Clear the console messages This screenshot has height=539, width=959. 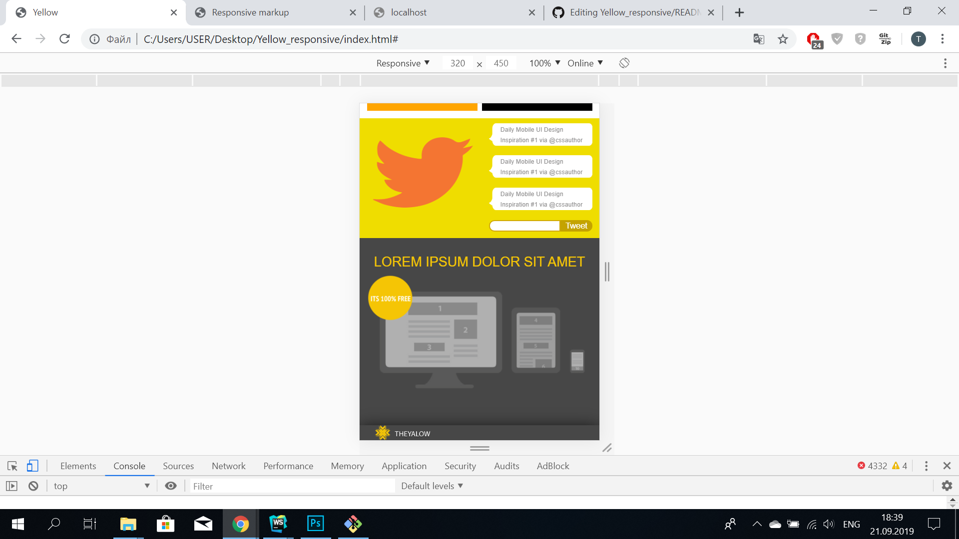click(33, 486)
